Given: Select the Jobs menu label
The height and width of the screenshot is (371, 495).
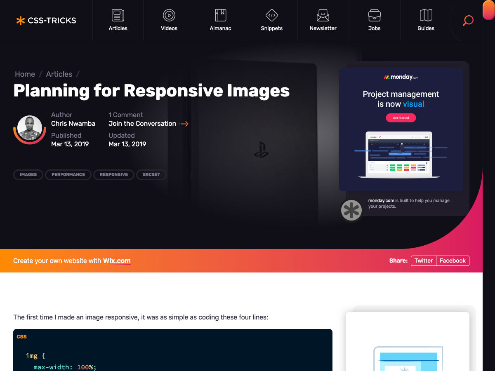Looking at the screenshot, I should point(375,28).
